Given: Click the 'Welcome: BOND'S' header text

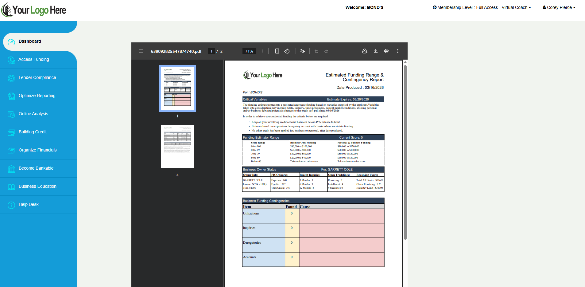Looking at the screenshot, I should tap(364, 7).
